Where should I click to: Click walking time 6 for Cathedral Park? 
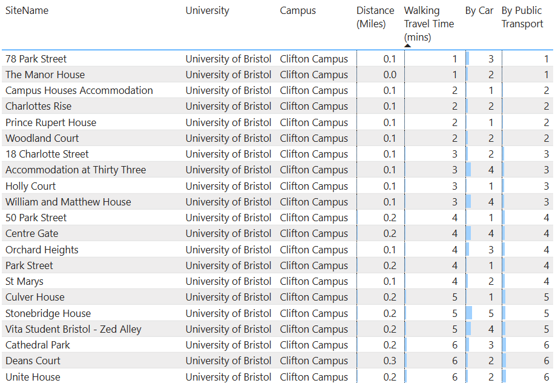coord(455,345)
